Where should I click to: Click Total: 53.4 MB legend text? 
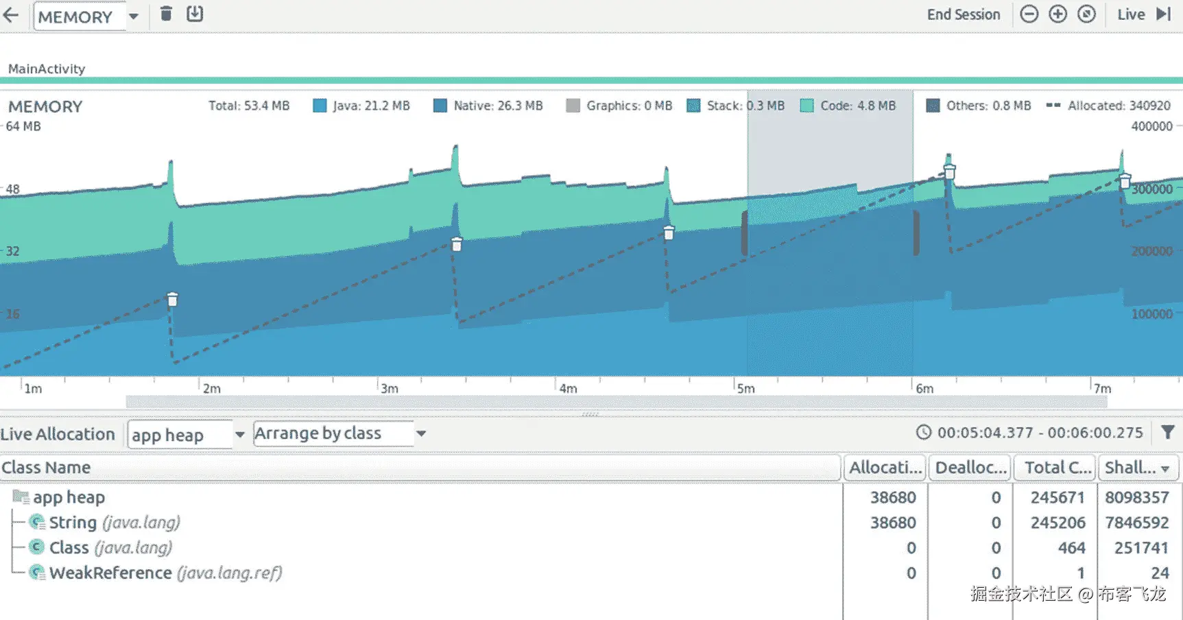pyautogui.click(x=249, y=106)
